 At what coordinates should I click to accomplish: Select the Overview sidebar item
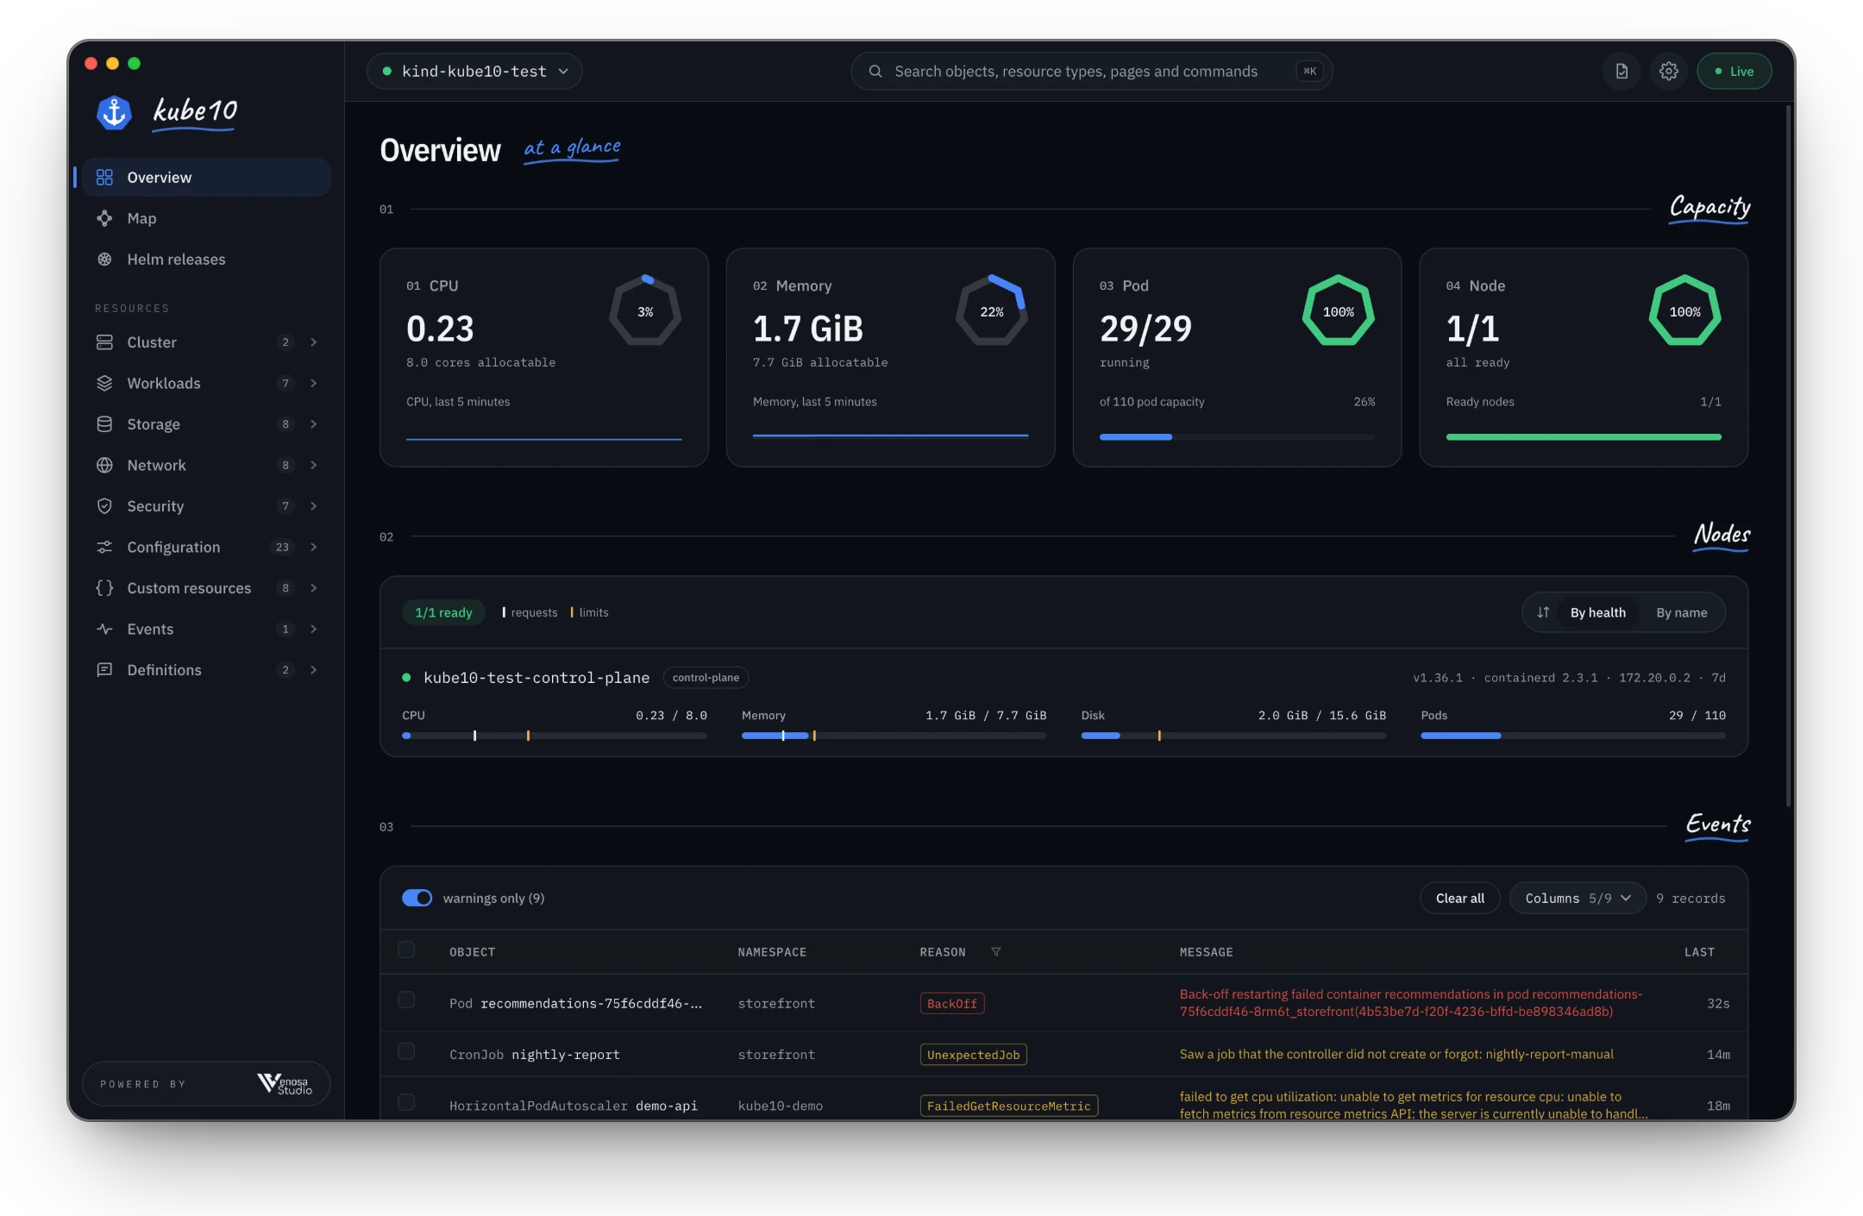click(x=207, y=178)
